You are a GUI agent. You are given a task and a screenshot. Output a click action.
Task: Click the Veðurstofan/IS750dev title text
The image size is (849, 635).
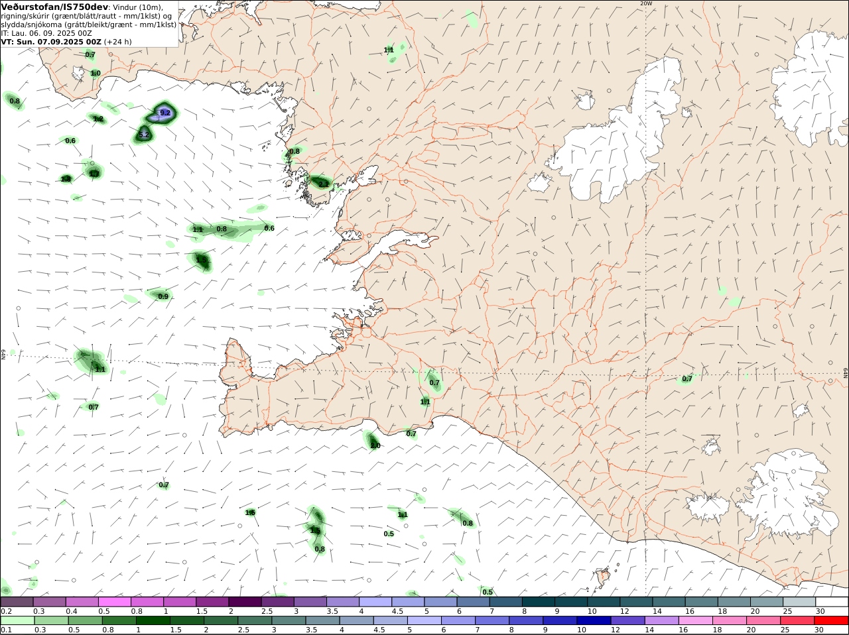(55, 7)
